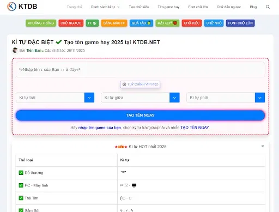Click Dễ thương category text
Screen dimensions: 279x212
click(x=34, y=173)
